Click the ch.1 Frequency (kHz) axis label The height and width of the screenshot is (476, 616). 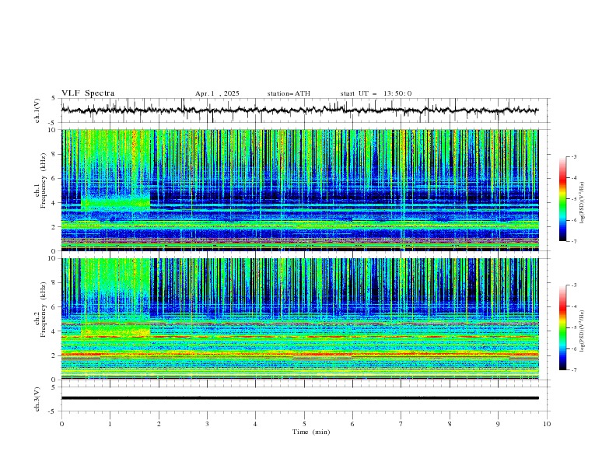pos(40,180)
